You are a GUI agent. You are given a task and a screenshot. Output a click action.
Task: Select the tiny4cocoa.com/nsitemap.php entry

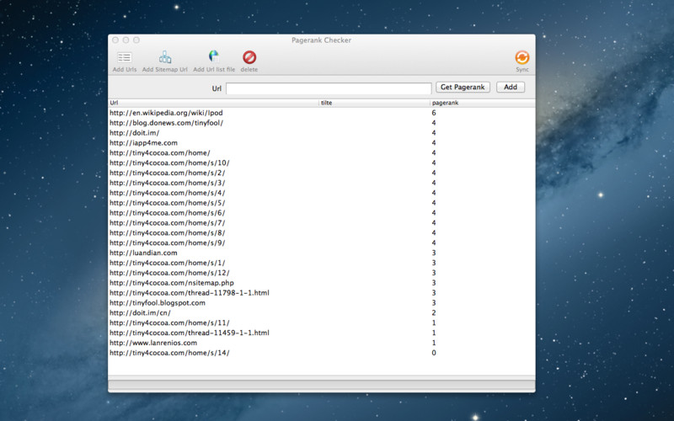pyautogui.click(x=173, y=283)
